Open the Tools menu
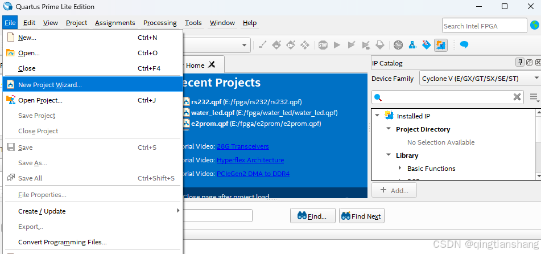 193,23
